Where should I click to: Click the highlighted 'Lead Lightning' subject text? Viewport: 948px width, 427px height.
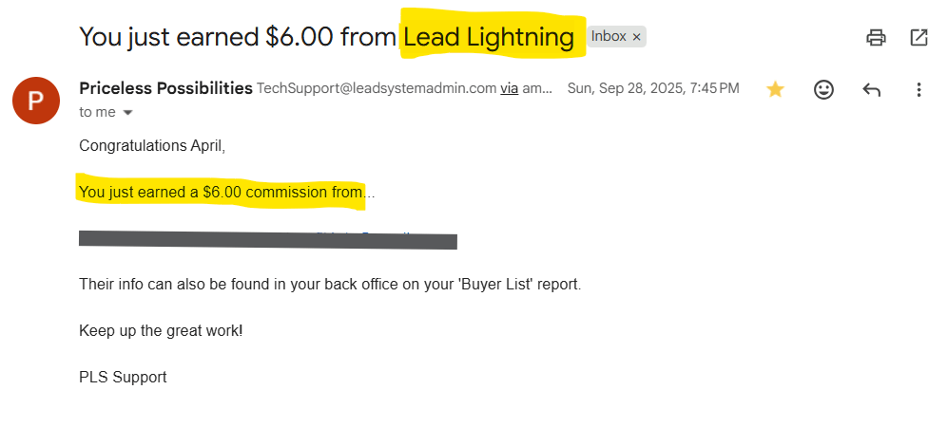[490, 38]
